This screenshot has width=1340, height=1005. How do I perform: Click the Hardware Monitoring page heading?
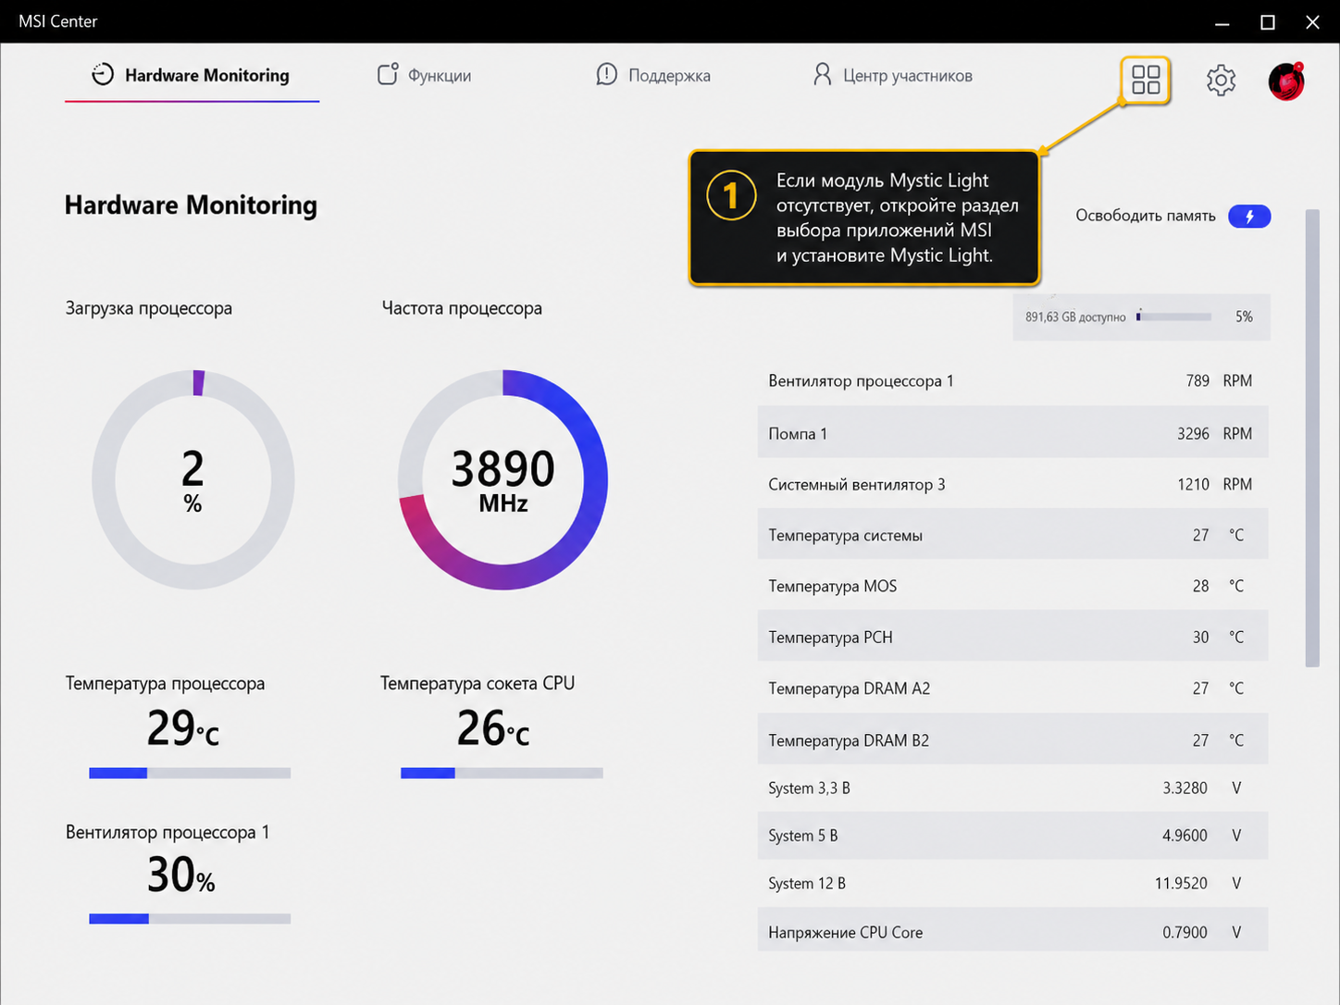(191, 205)
